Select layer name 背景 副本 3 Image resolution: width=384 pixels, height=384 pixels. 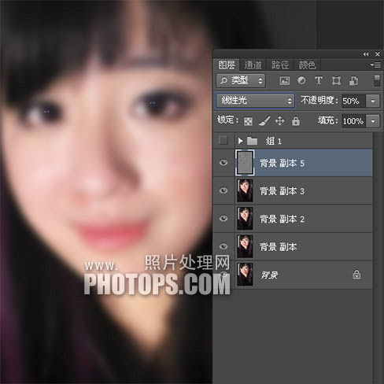click(x=282, y=191)
